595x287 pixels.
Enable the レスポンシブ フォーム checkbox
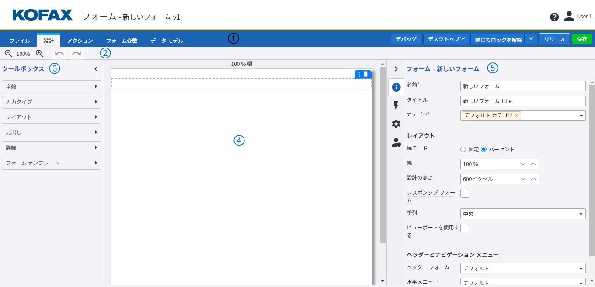coord(464,193)
